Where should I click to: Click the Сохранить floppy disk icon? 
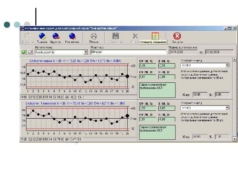tap(116, 36)
